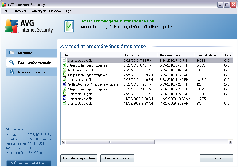Select start time 2/25/2010, 10:19 AM
The image size is (238, 167).
[x=138, y=75]
